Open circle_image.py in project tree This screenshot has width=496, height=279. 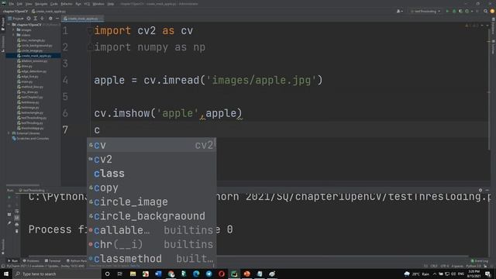pos(29,50)
